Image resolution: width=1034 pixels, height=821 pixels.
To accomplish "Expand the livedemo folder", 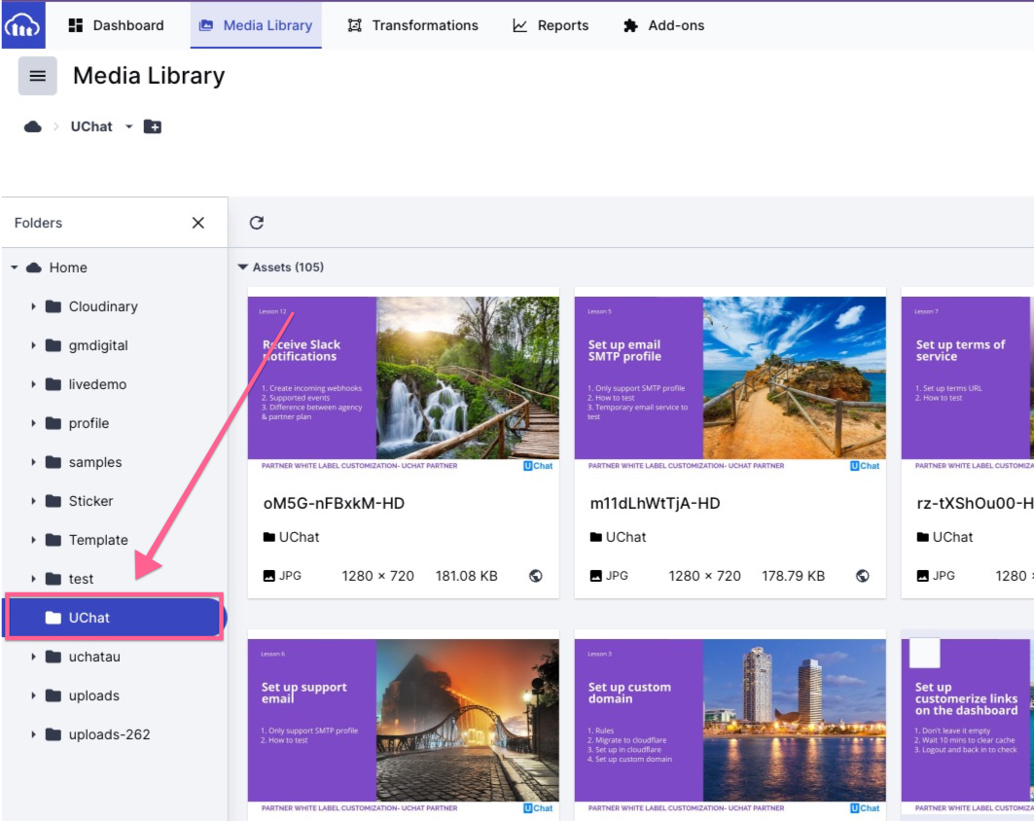I will coord(33,384).
